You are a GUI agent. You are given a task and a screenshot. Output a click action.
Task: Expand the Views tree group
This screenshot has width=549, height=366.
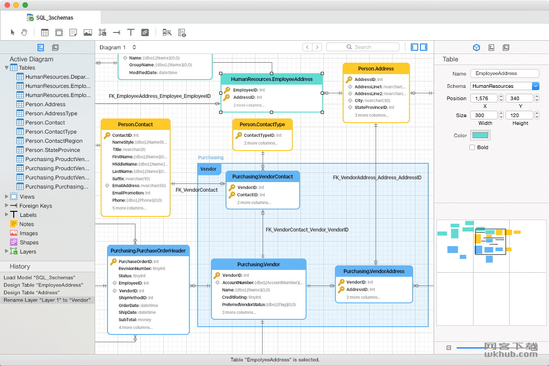(7, 196)
